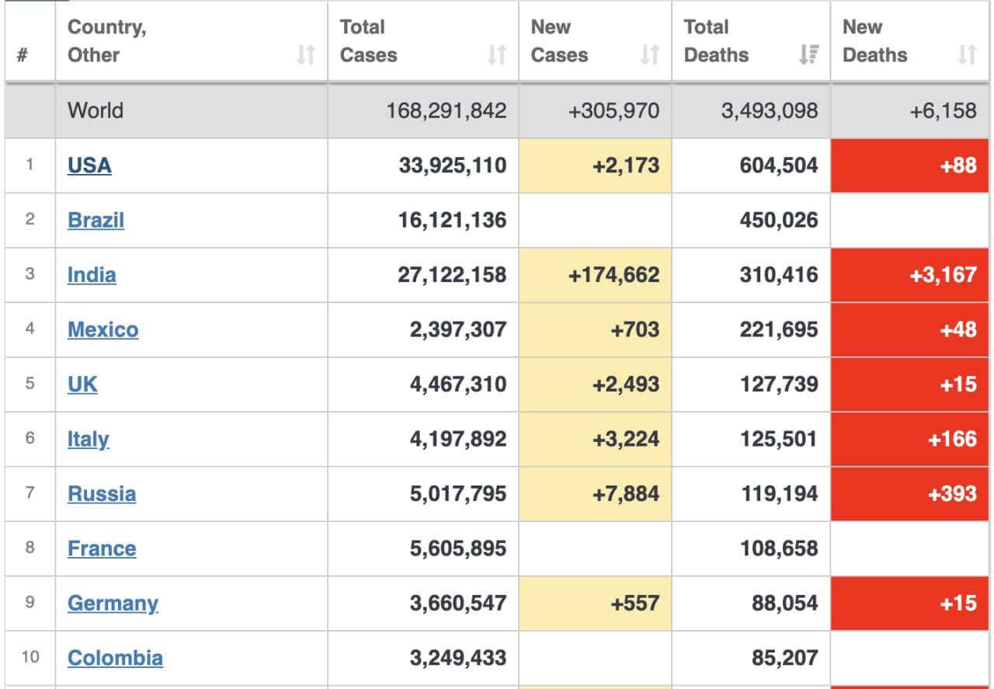This screenshot has width=994, height=689.
Task: Sort by New Cases column arrows
Action: (650, 55)
